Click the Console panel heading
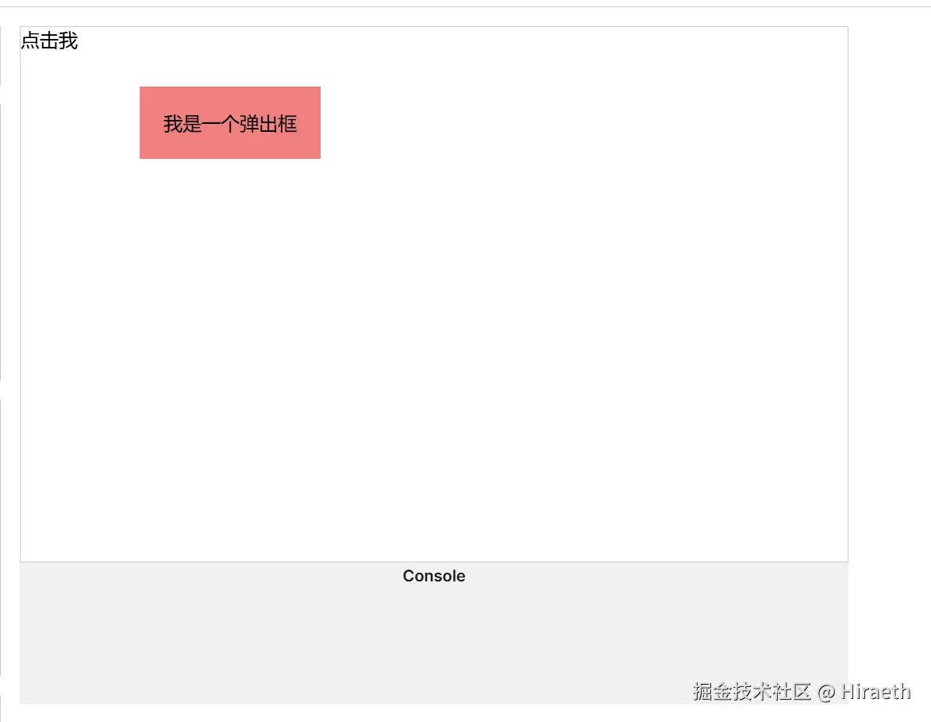 (x=434, y=576)
